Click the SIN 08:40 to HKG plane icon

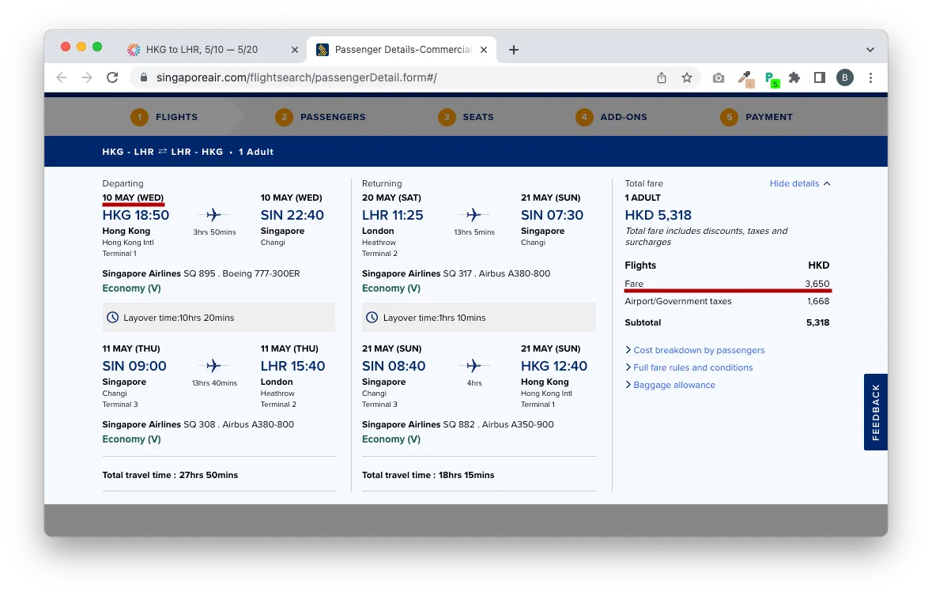474,366
